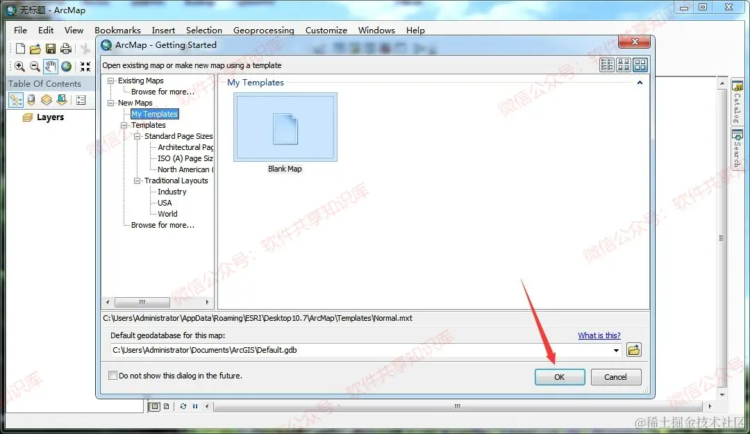
Task: Select the Architectural Page Sizes item
Action: pyautogui.click(x=185, y=147)
